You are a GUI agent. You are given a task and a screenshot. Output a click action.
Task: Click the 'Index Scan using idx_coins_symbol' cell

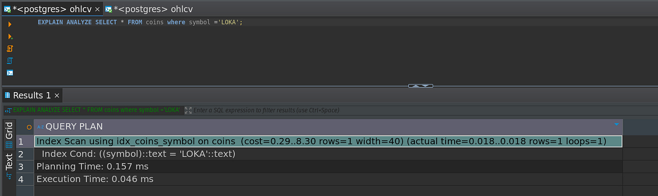[328, 141]
